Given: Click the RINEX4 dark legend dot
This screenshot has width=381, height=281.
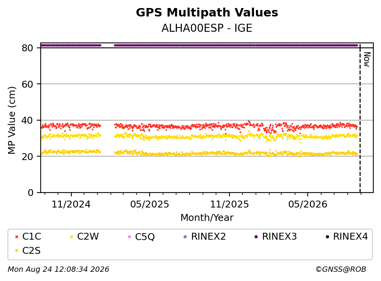Looking at the screenshot, I should (x=327, y=237).
